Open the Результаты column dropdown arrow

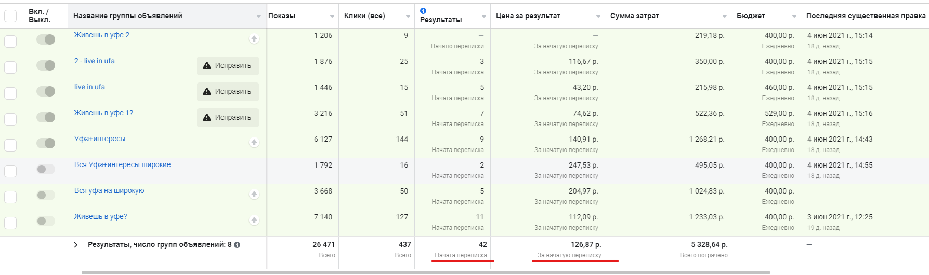pyautogui.click(x=484, y=17)
